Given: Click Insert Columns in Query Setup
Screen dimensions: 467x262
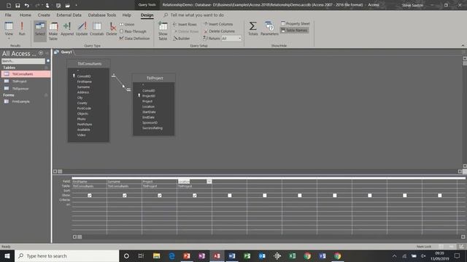Looking at the screenshot, I should click(218, 24).
